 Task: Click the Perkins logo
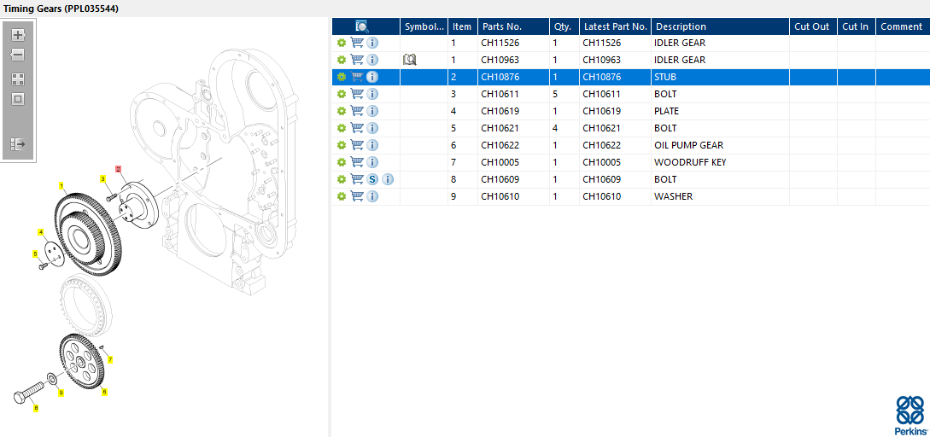(x=910, y=416)
